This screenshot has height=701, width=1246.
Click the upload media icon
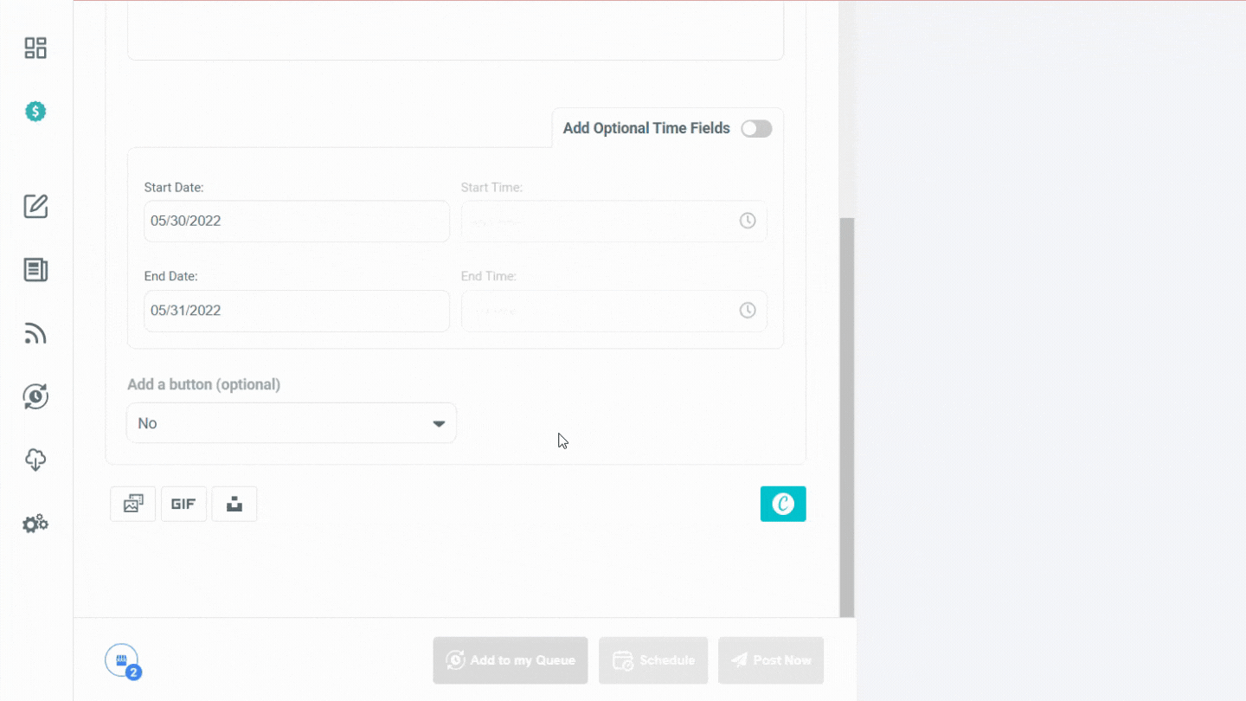tap(234, 504)
